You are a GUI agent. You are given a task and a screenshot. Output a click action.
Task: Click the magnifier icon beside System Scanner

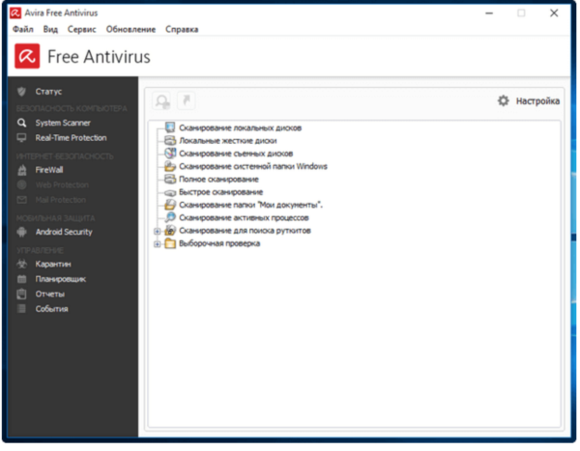[22, 123]
